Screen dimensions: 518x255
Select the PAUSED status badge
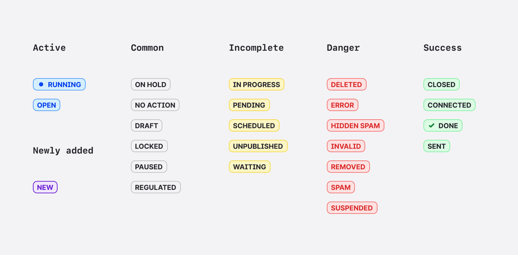pos(149,167)
